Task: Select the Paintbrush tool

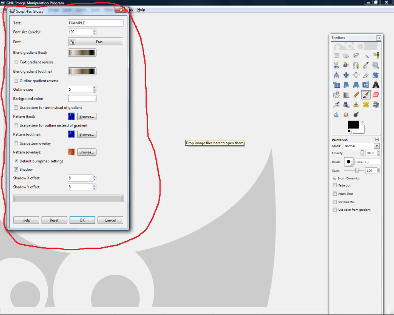Action: coord(366,95)
